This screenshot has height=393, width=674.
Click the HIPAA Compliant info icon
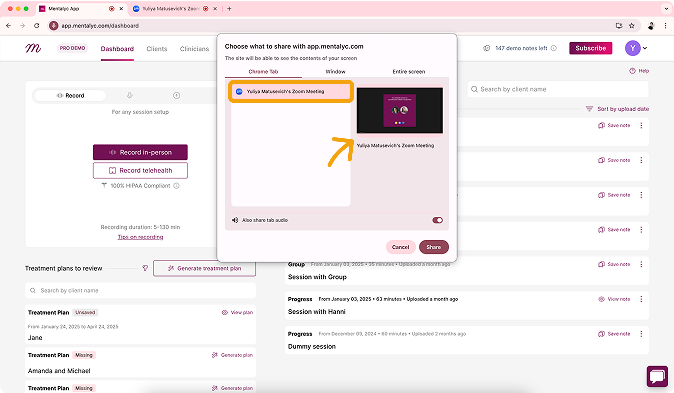[176, 186]
